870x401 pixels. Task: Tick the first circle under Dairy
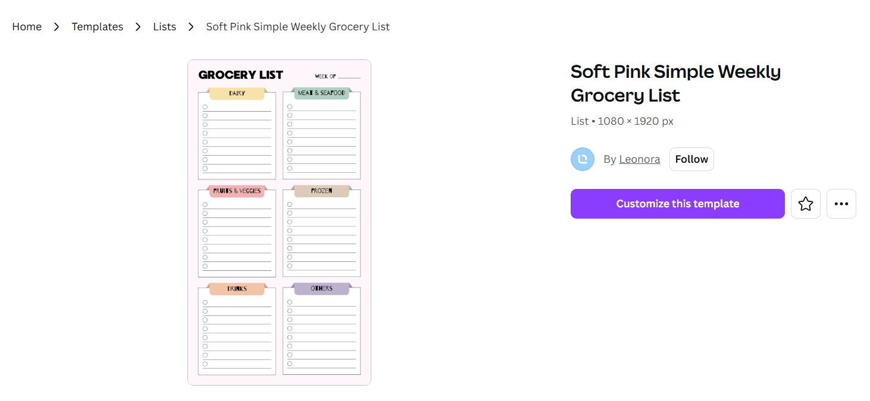point(205,107)
